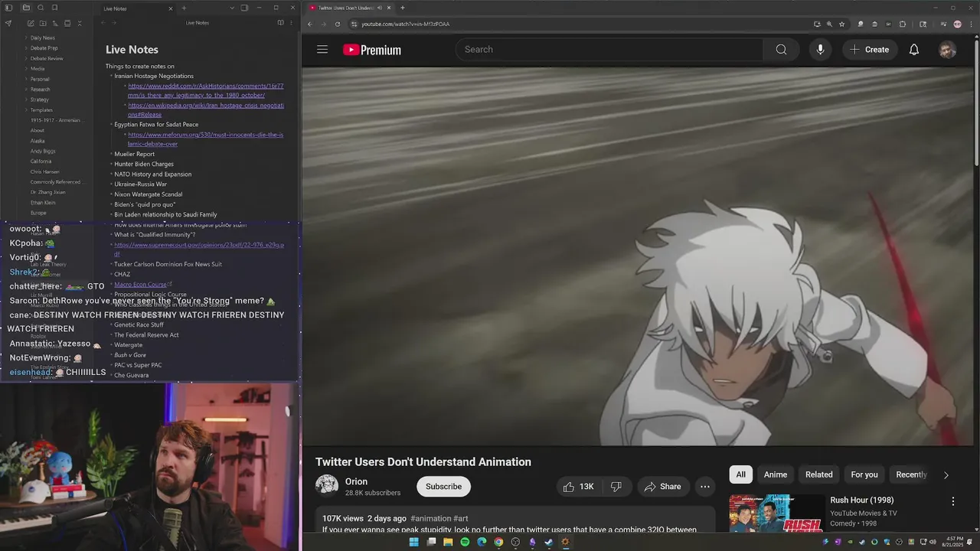Click the Nixon Watergate Scandal list item

click(149, 194)
